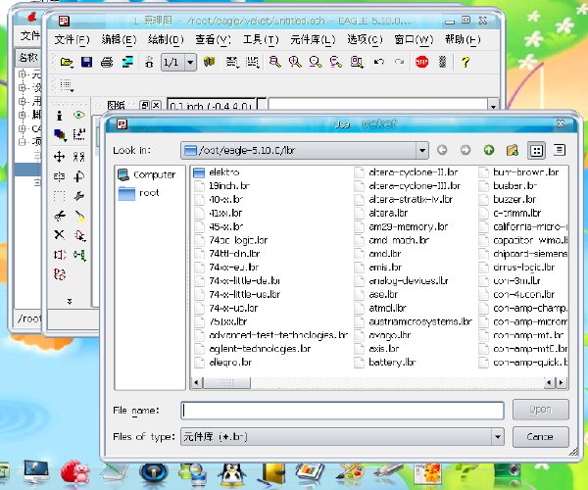Expand the first tree node in Control Panel
The image size is (588, 490).
[x=23, y=74]
